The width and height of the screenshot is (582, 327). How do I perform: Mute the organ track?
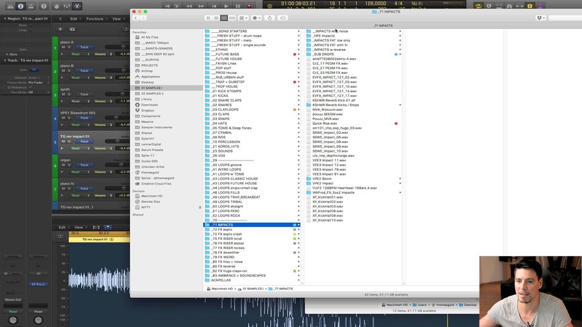(x=63, y=165)
